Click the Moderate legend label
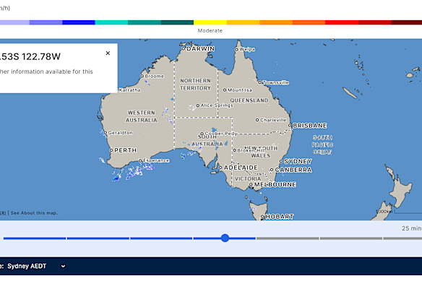The height and width of the screenshot is (281, 422). tap(210, 30)
